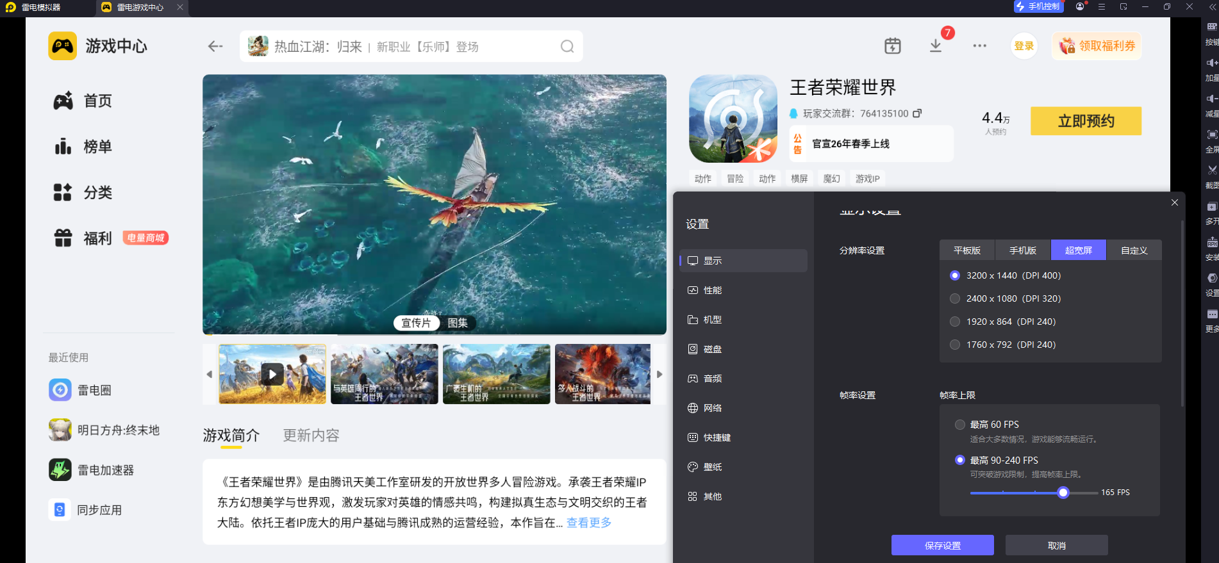
Task: Open 设置 in the right side toolbar
Action: tap(1212, 284)
